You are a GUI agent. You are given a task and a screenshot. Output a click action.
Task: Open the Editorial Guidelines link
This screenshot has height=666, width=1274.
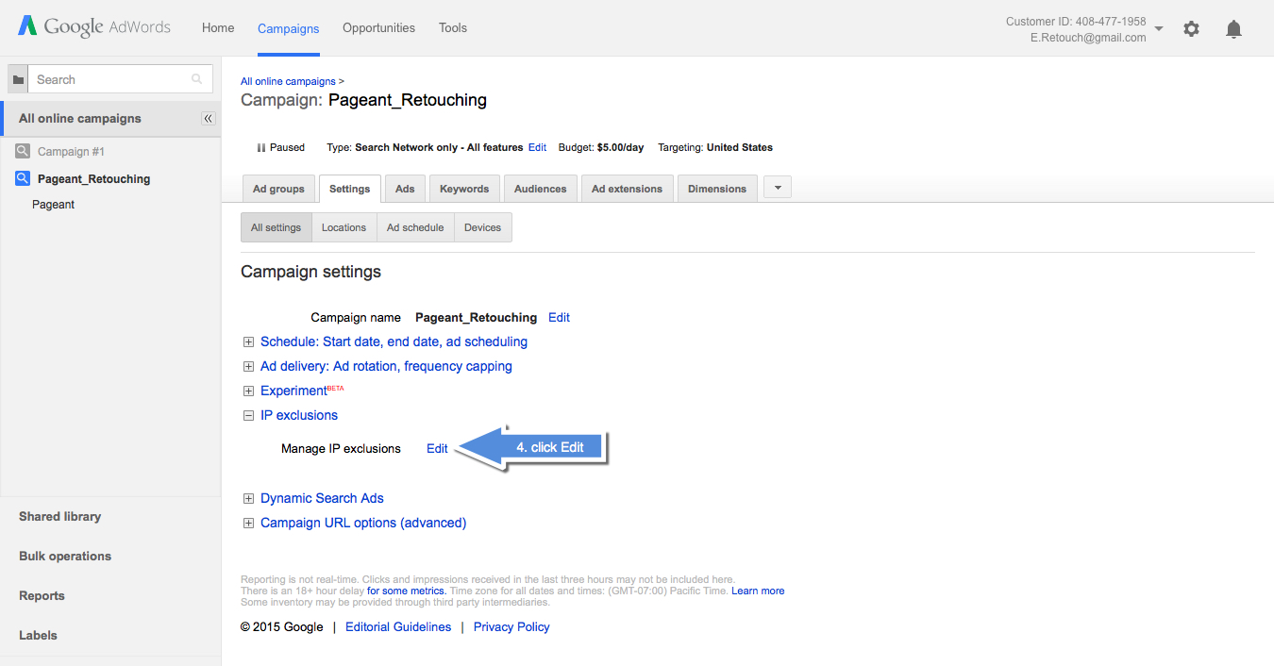click(398, 626)
